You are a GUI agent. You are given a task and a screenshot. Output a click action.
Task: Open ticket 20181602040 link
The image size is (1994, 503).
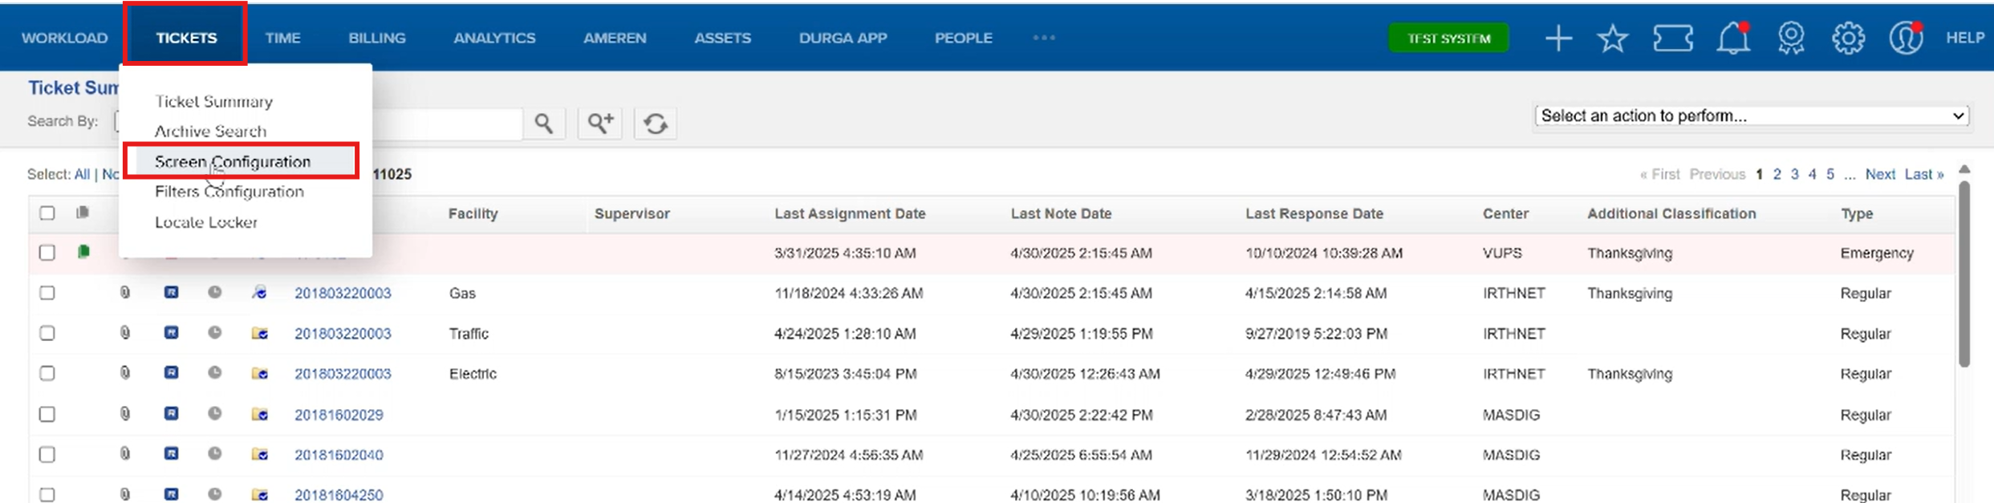tap(339, 455)
